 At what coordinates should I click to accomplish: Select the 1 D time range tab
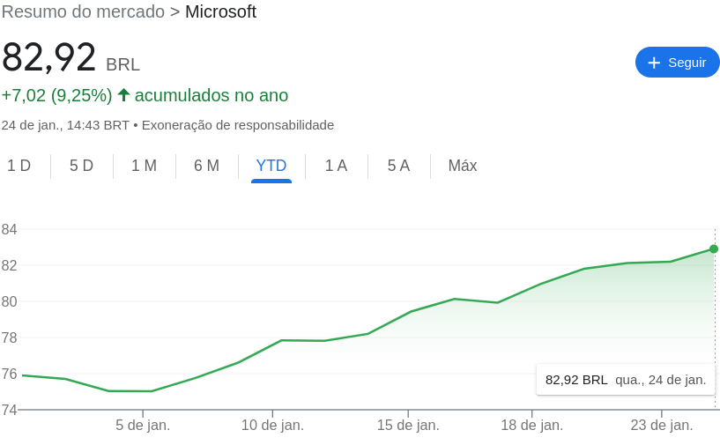point(19,166)
